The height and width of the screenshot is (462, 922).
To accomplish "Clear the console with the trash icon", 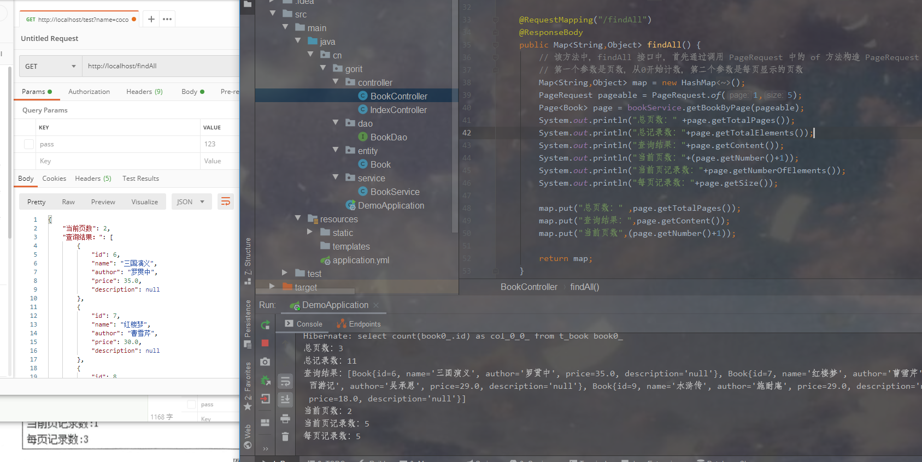I will coord(285,436).
